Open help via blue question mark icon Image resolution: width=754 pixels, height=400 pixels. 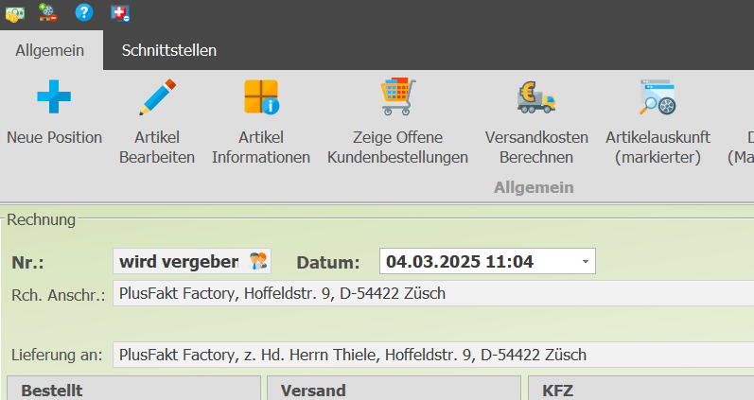[83, 12]
